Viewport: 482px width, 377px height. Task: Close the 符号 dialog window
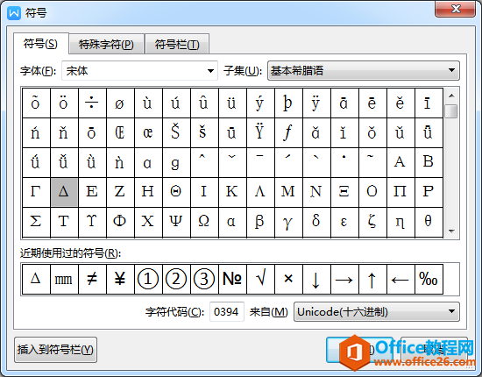[x=456, y=9]
